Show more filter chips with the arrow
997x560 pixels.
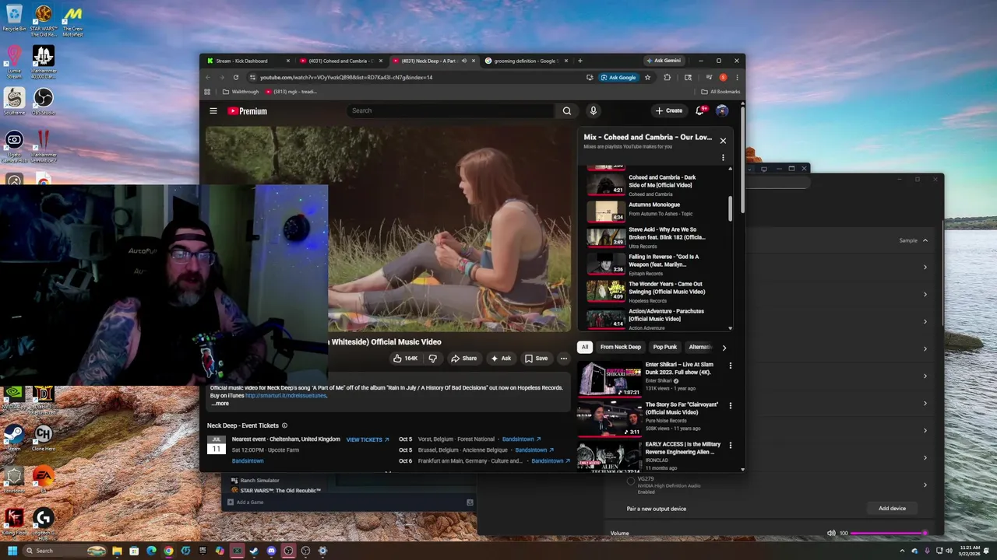point(724,348)
